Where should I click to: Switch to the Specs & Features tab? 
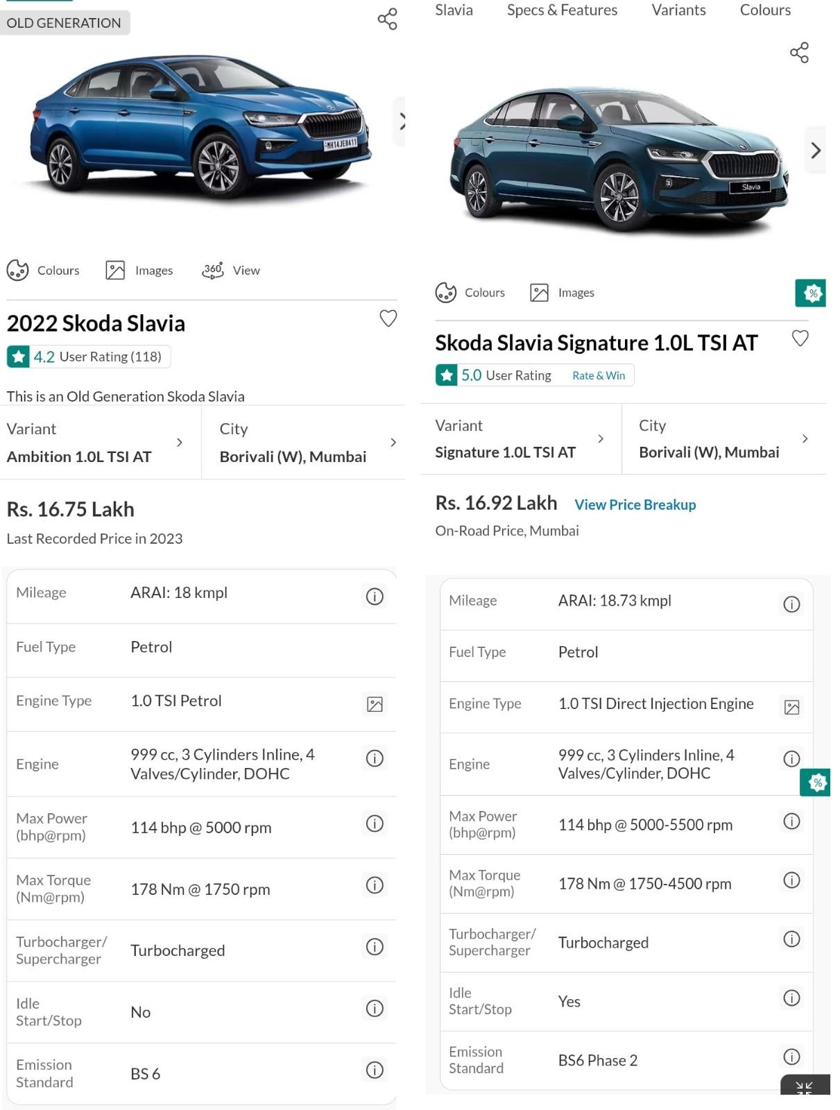(562, 10)
